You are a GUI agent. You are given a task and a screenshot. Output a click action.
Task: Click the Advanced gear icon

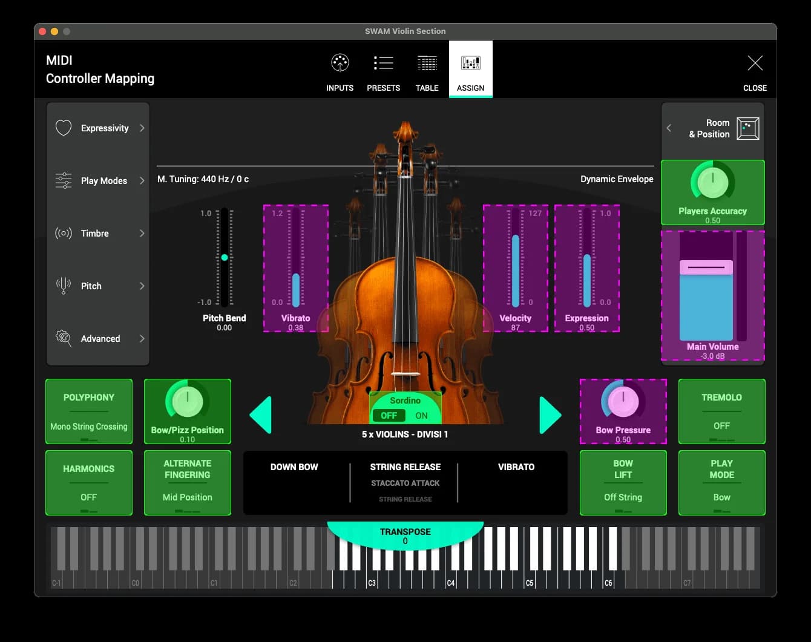(x=64, y=338)
